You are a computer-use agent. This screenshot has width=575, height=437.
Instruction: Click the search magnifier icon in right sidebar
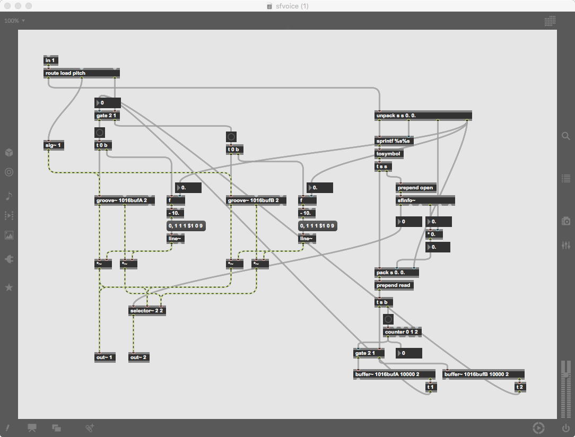[566, 136]
